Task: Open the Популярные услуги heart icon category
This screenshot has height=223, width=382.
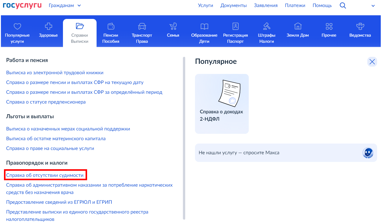Action: 17,26
